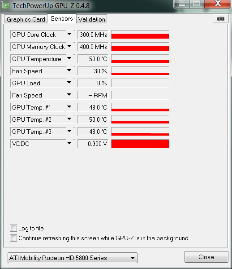Screen dimensions: 232x269
Task: Click the GPU Temp. #3 dropdown arrow
Action: [x=69, y=131]
